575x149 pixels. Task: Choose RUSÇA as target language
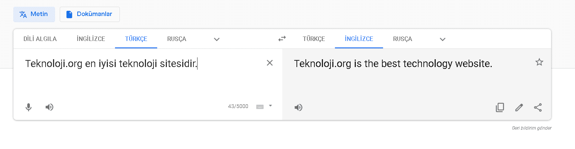(x=402, y=39)
